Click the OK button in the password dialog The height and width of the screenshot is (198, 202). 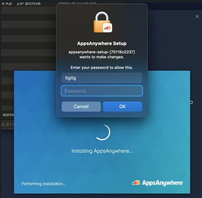[x=122, y=107]
